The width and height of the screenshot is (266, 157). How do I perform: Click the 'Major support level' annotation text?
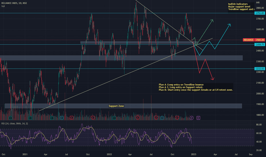(239, 7)
